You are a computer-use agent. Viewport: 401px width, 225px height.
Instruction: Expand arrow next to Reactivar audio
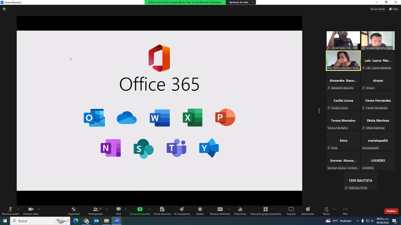click(18, 209)
